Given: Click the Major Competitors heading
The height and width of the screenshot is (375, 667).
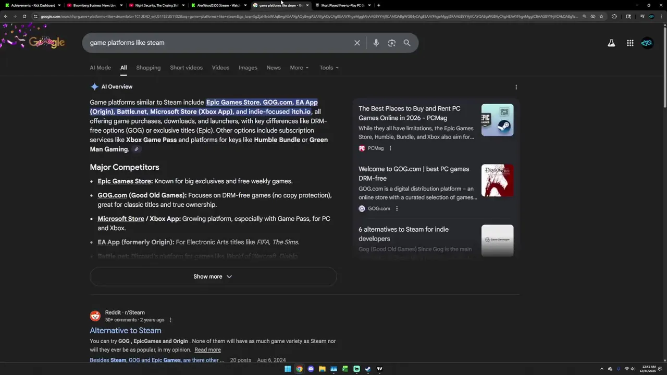Looking at the screenshot, I should click(125, 167).
